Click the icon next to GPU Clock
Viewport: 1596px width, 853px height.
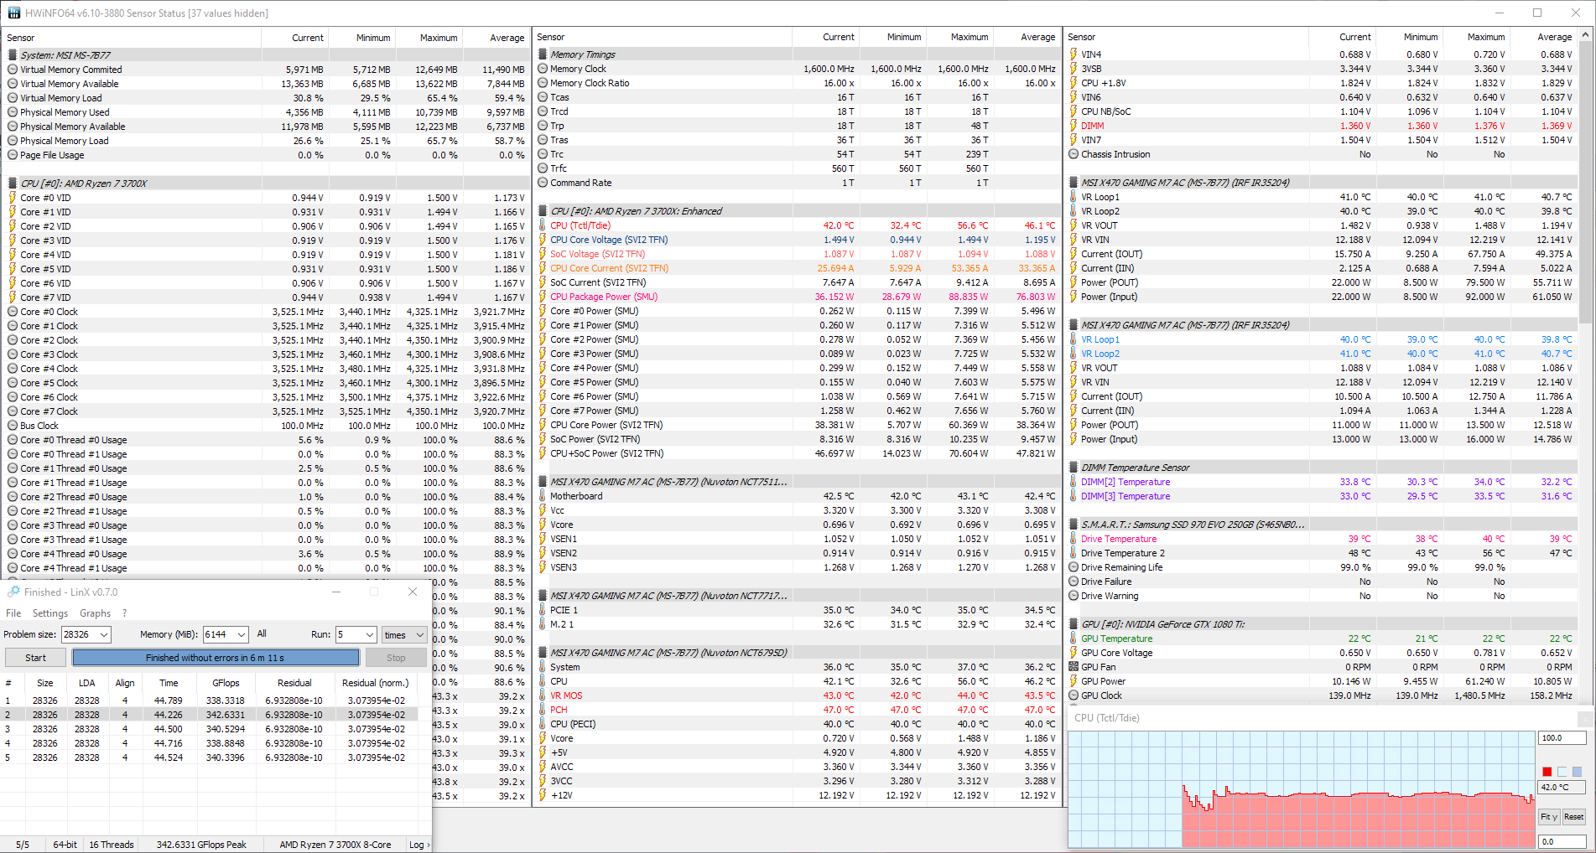pyautogui.click(x=1074, y=695)
